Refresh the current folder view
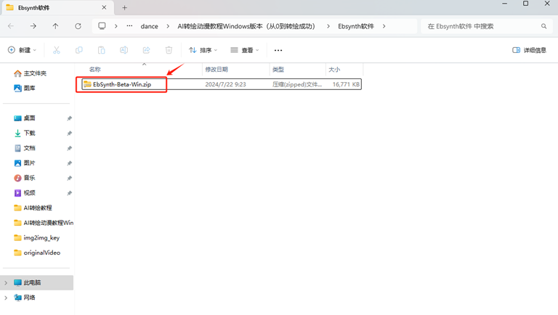Image resolution: width=558 pixels, height=315 pixels. [78, 26]
